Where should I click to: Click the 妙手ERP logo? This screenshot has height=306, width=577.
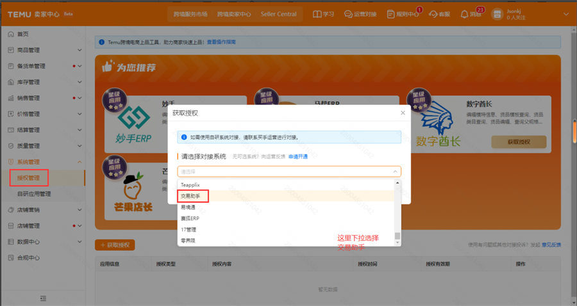pyautogui.click(x=133, y=124)
